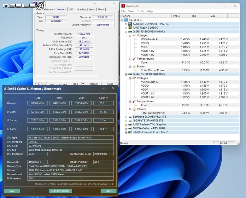Open the Help menu in HWMonitor
This screenshot has height=198, width=246.
coord(150,11)
